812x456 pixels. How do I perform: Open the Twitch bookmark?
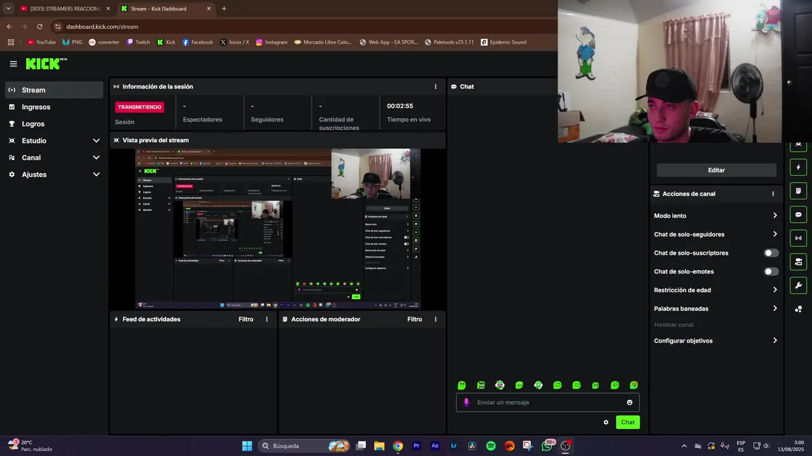138,42
